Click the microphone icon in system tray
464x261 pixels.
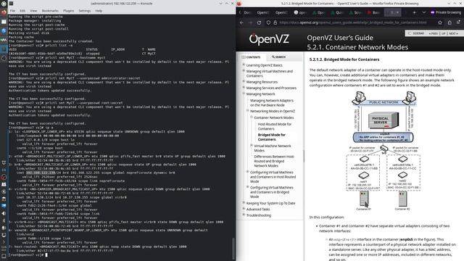coord(4,228)
